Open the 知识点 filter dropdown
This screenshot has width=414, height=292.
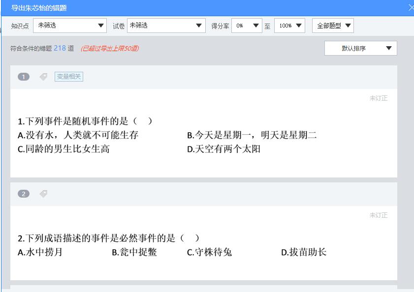[70, 26]
